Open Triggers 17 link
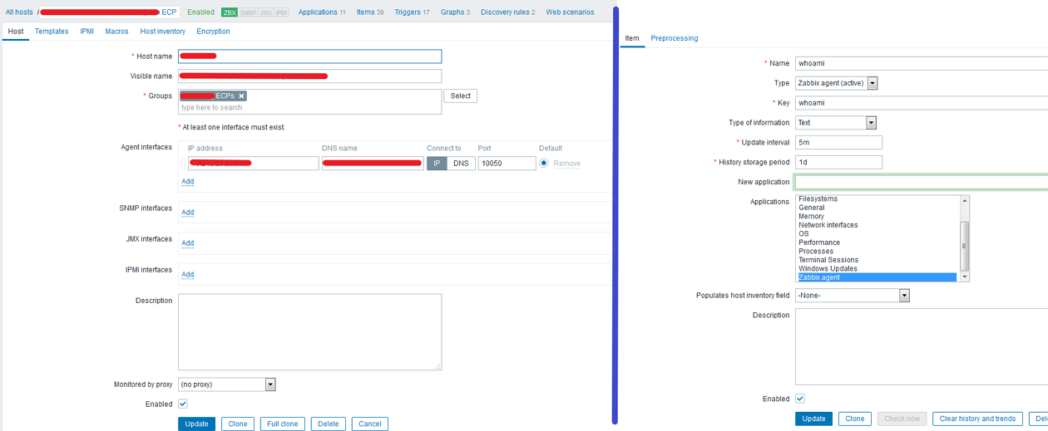Image resolution: width=1048 pixels, height=431 pixels. pos(412,12)
